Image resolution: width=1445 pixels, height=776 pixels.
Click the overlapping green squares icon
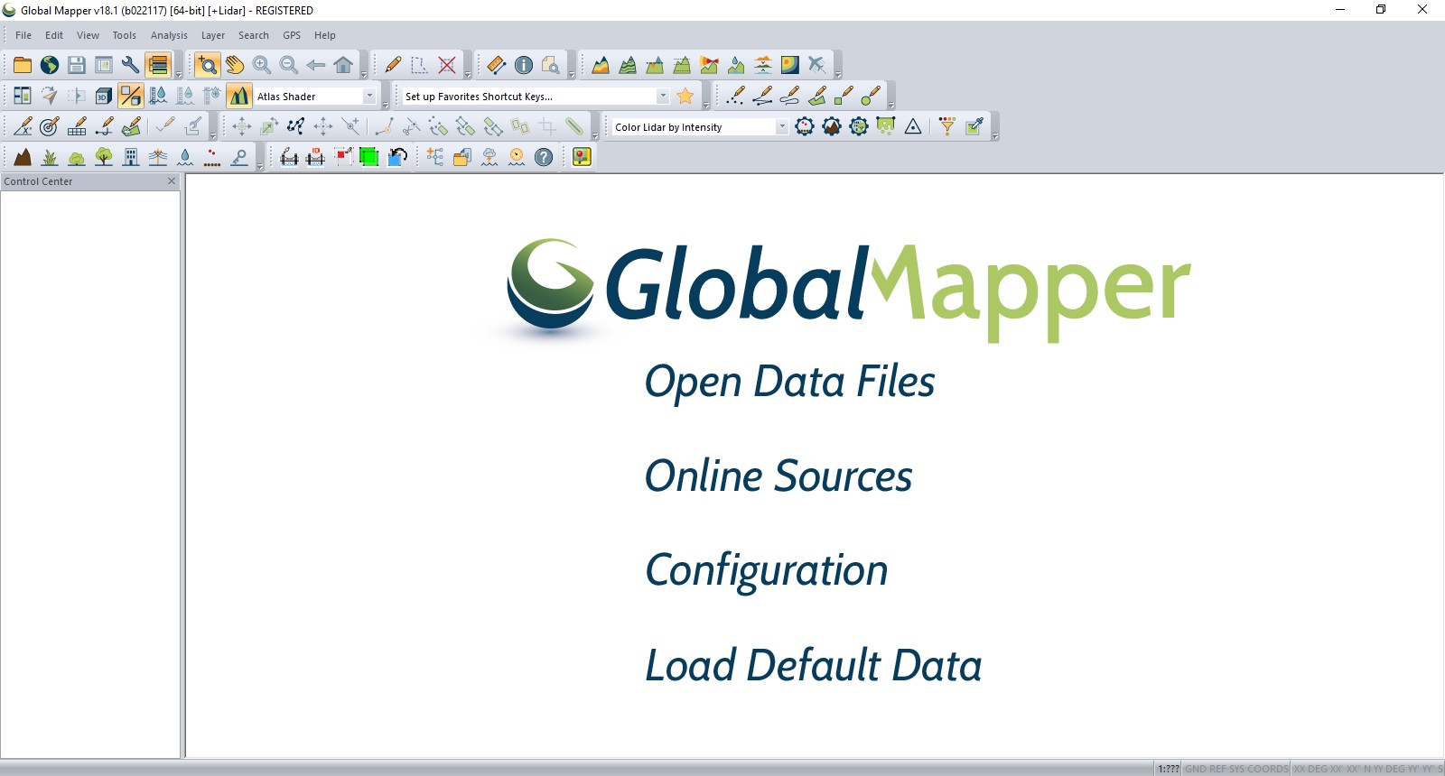coord(369,157)
